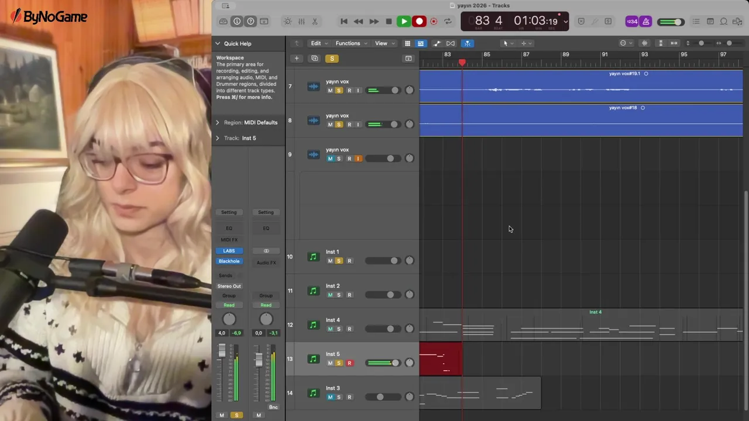Viewport: 749px width, 421px height.
Task: Click the Stop transport button
Action: (x=389, y=22)
